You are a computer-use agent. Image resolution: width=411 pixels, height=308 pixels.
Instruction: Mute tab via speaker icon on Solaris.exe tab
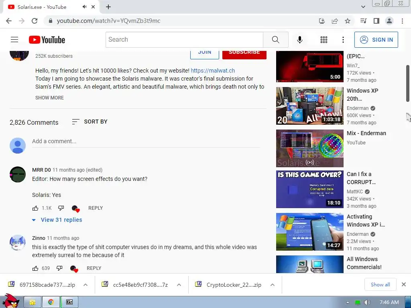tap(84, 7)
